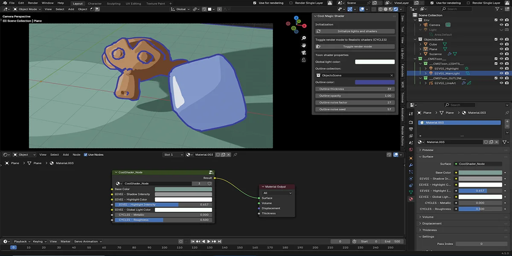Viewport: 512px width, 256px height.
Task: Disable the ObjectsScene collection checkbox
Action: [x=496, y=39]
